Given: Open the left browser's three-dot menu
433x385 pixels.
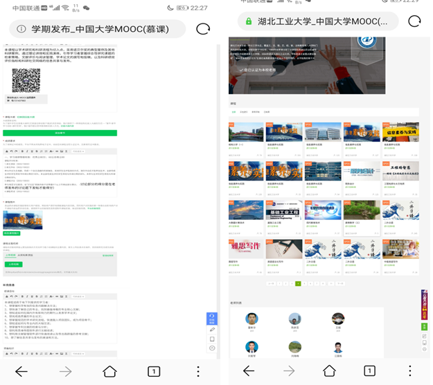Looking at the screenshot, I should pyautogui.click(x=198, y=371).
